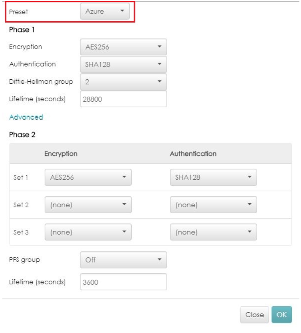
Task: Open Set 3 Encryption (none) dropdown
Action: click(88, 232)
